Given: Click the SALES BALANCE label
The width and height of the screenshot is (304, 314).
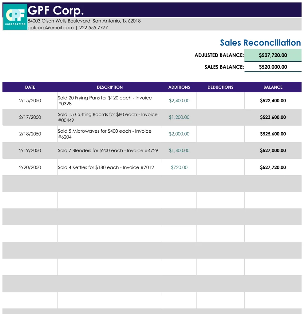Looking at the screenshot, I should pos(224,67).
